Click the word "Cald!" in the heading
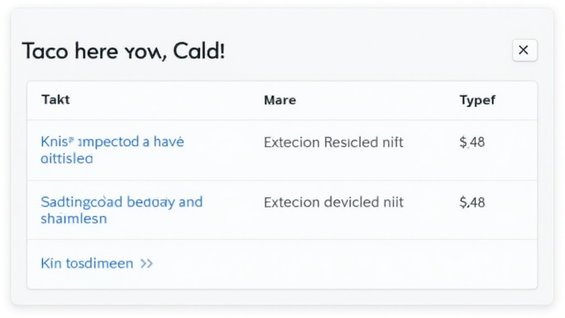This screenshot has width=565, height=318. 199,51
